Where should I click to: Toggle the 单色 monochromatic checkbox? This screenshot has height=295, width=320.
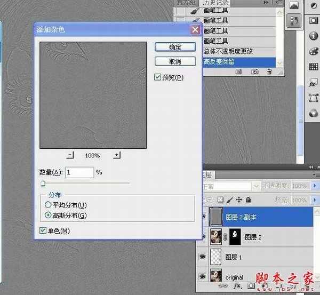tap(43, 230)
